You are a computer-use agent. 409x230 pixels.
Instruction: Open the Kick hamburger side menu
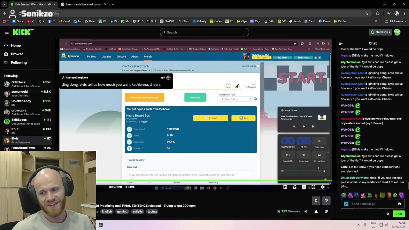click(7, 32)
